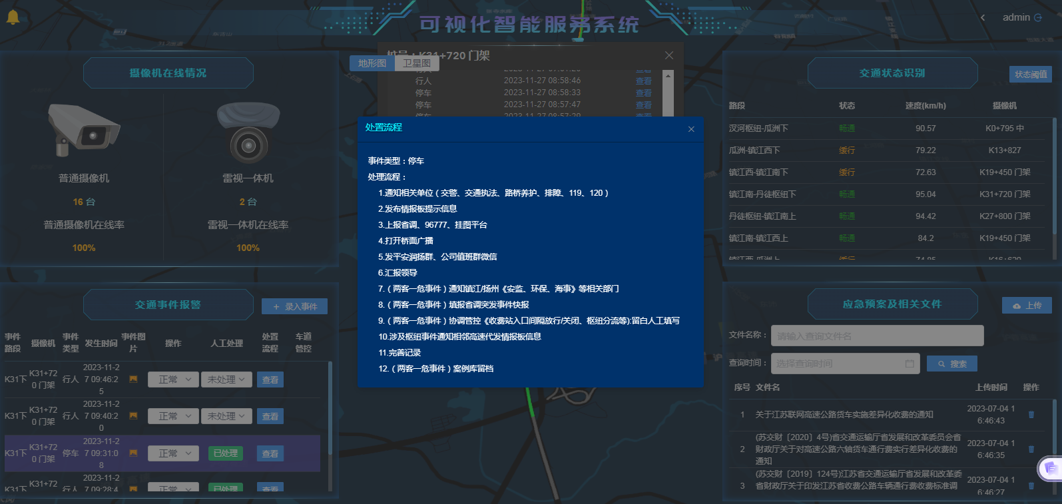Click the 交通事件报警 panel title

[x=168, y=304]
